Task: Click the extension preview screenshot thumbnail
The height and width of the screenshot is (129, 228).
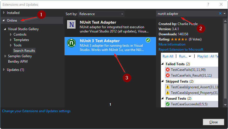Action: click(x=190, y=80)
